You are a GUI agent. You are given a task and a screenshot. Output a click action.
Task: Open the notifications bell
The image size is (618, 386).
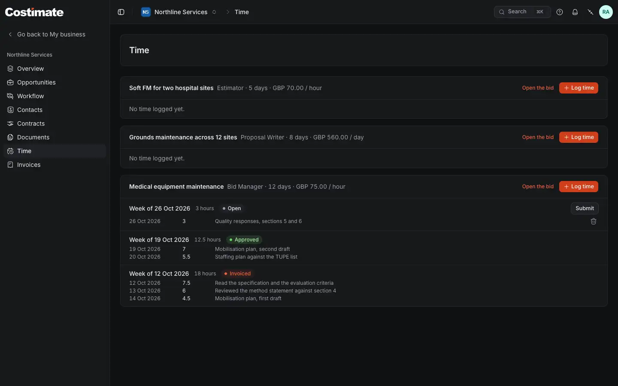pyautogui.click(x=575, y=12)
